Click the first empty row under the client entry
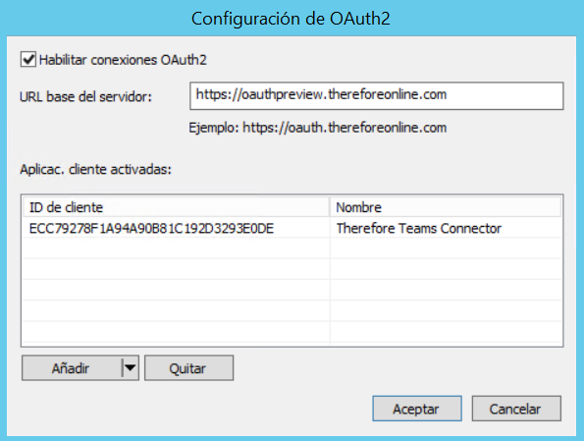 (x=292, y=248)
